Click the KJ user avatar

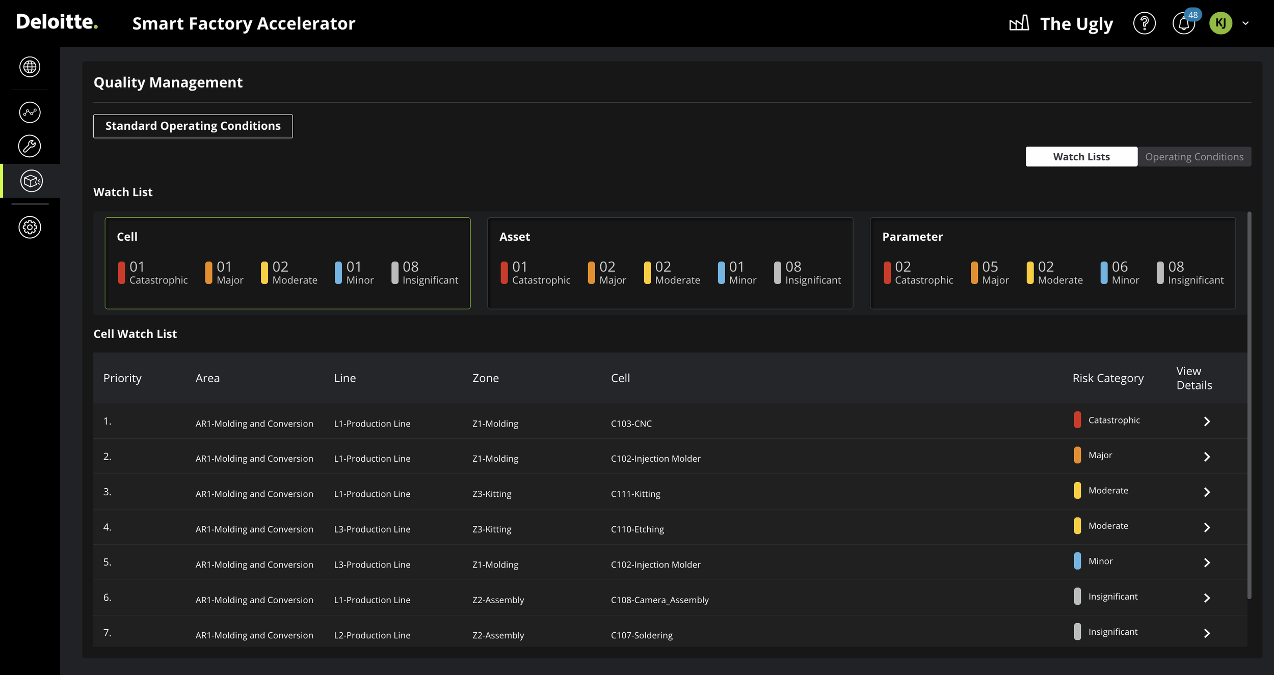1220,23
